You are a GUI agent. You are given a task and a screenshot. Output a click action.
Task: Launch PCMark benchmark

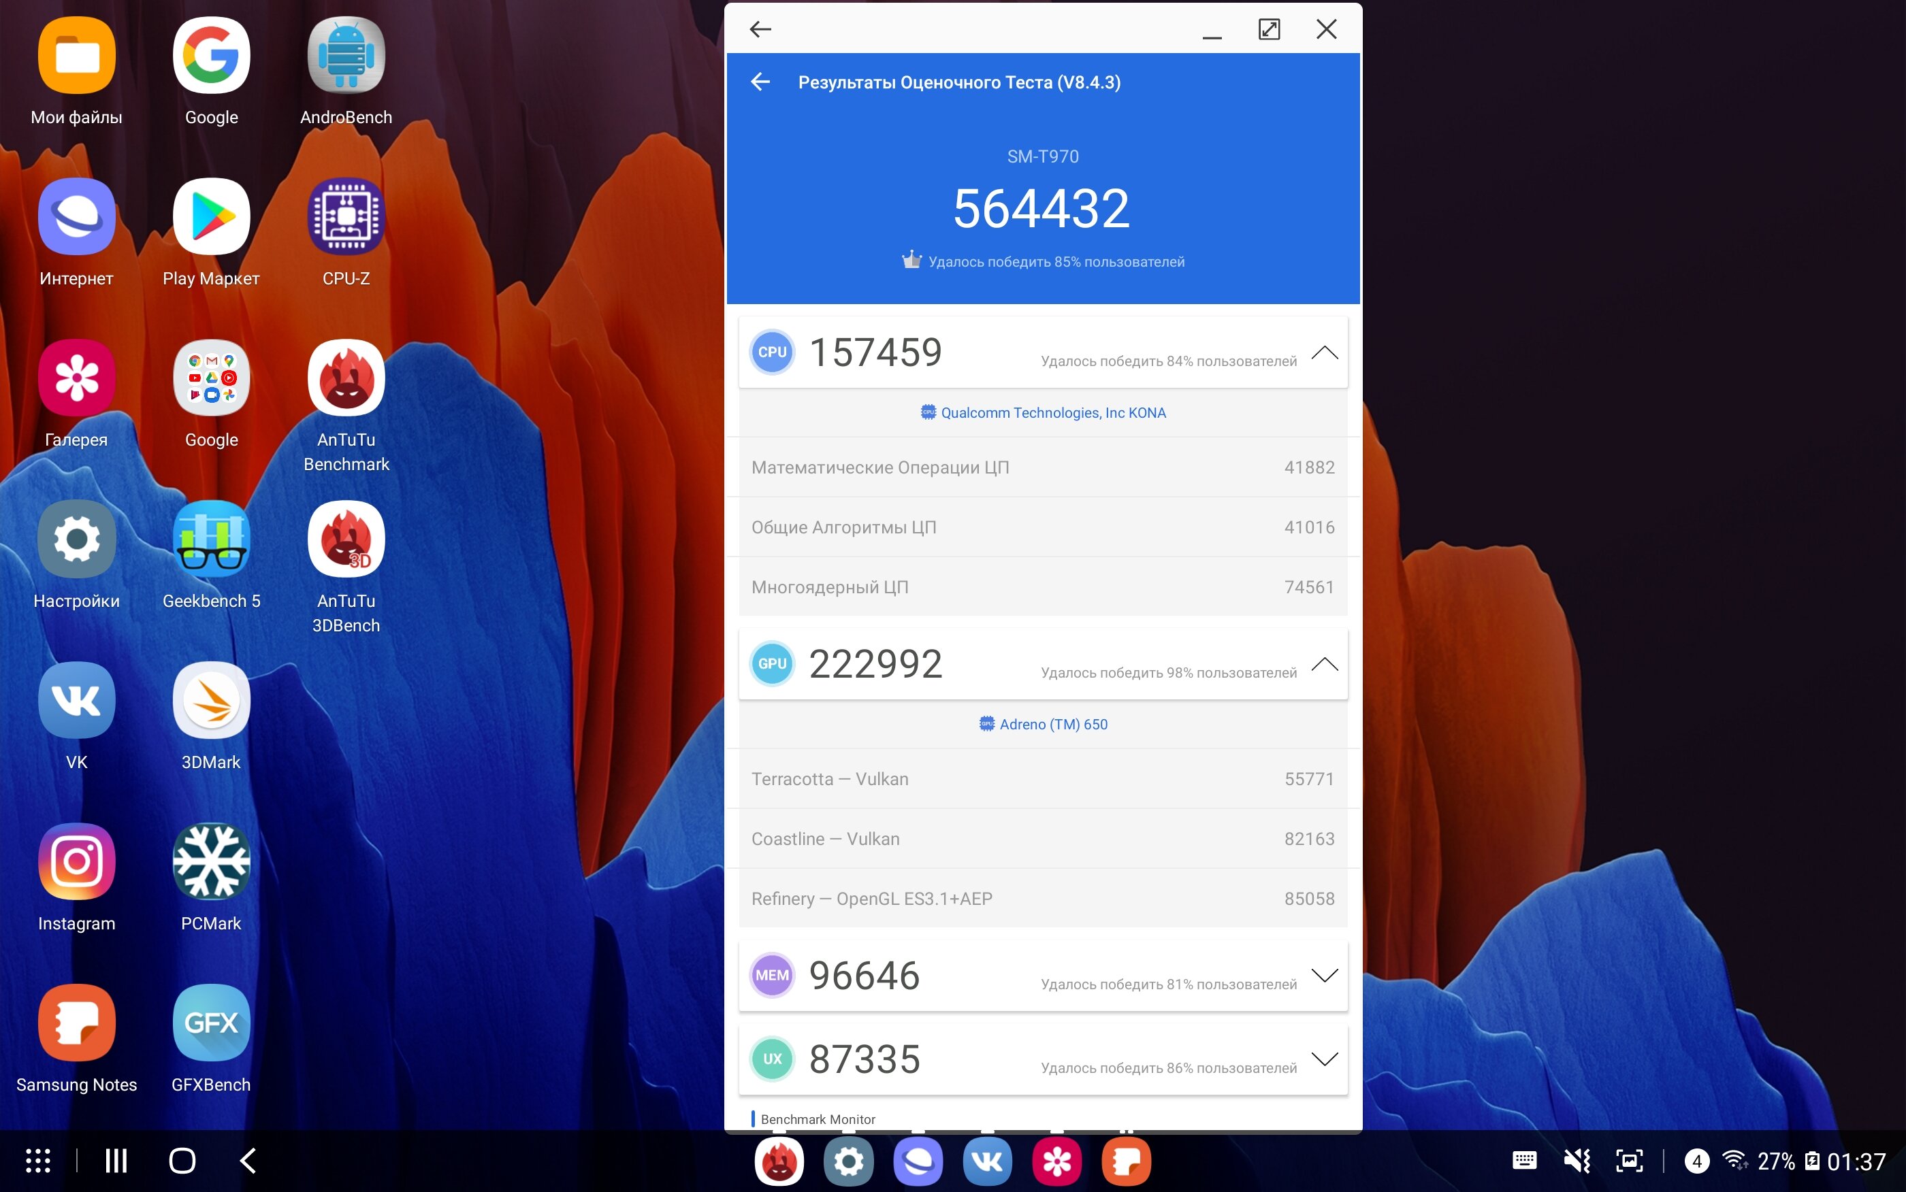pyautogui.click(x=211, y=861)
